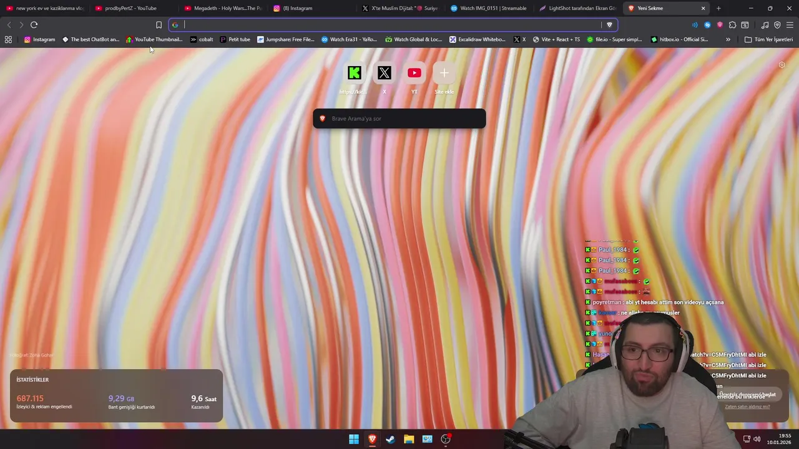The width and height of the screenshot is (799, 449).
Task: Open Windows Start menu
Action: click(354, 439)
